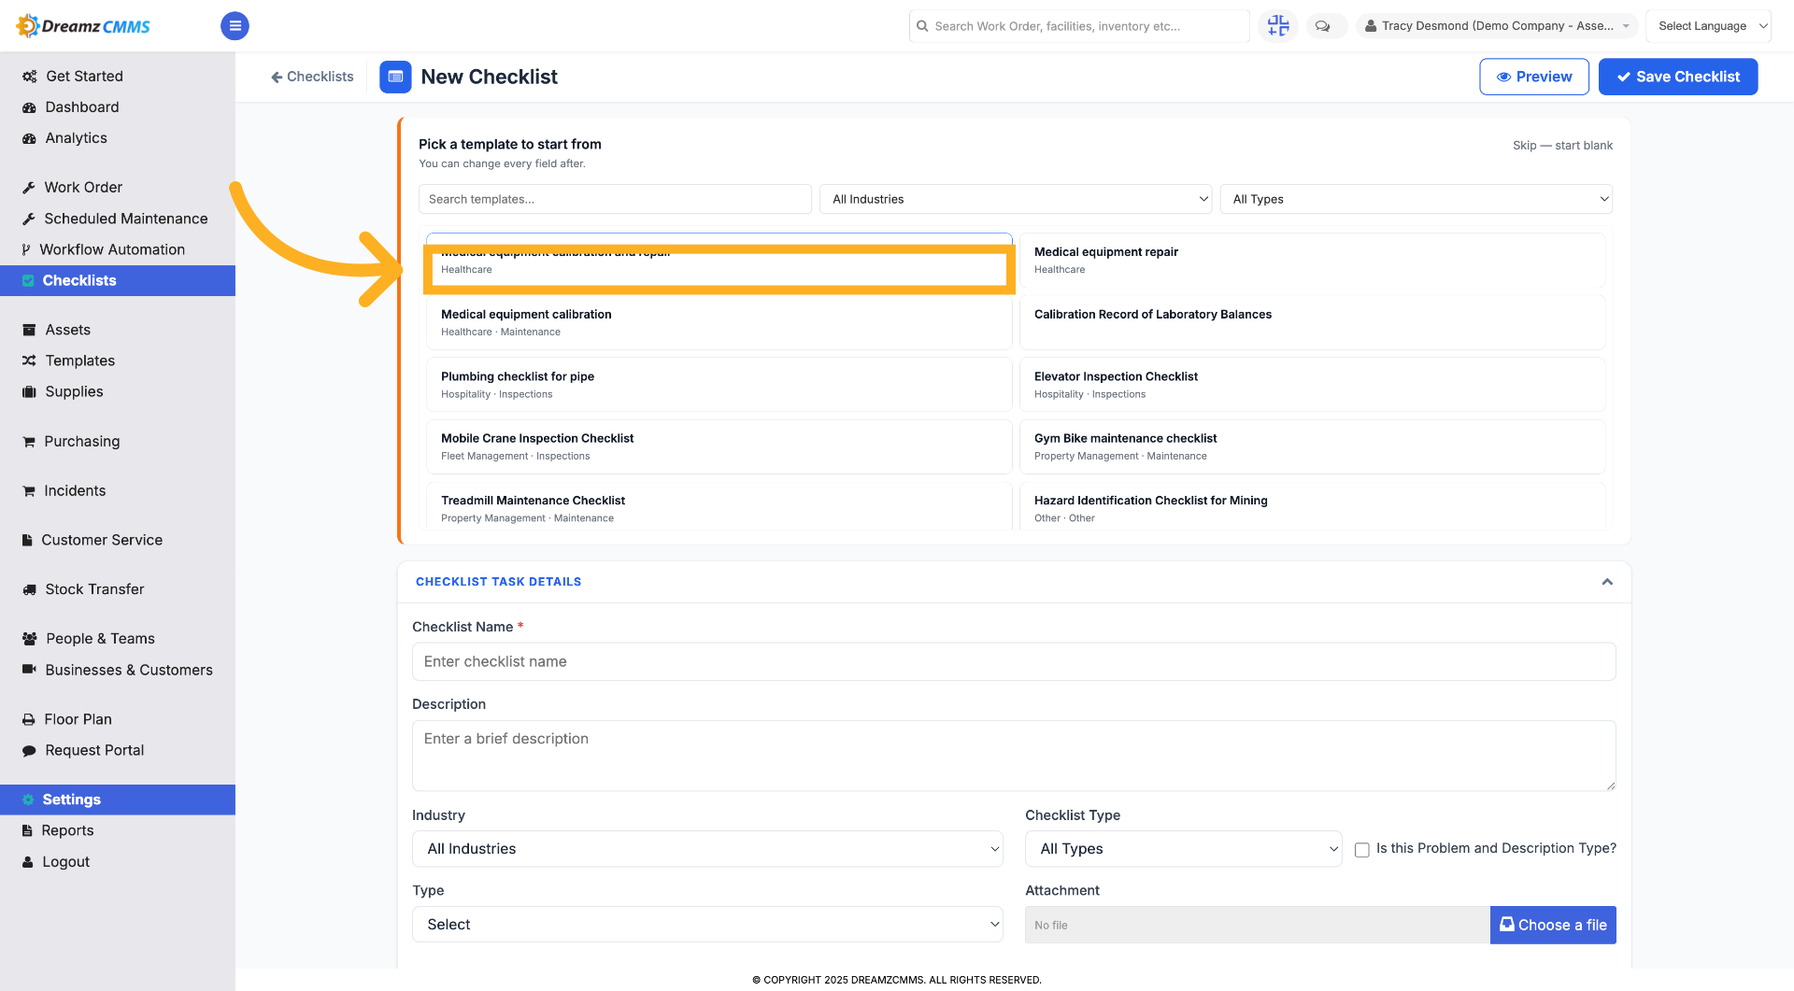Select Elevator Inspection Checklist template
This screenshot has width=1794, height=991.
(1312, 385)
